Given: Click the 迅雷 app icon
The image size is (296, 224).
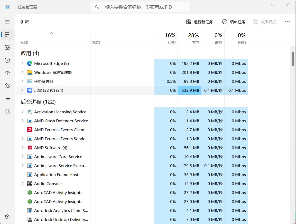Looking at the screenshot, I should point(30,90).
